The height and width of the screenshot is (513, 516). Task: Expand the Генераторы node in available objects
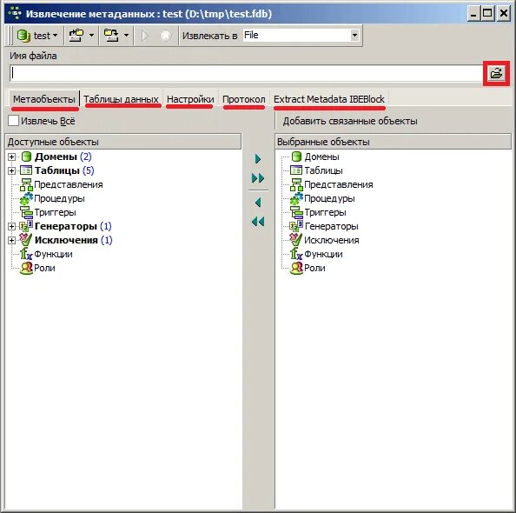[11, 226]
